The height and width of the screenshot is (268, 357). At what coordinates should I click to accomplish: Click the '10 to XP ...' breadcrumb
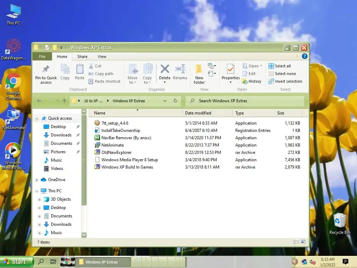click(x=93, y=101)
